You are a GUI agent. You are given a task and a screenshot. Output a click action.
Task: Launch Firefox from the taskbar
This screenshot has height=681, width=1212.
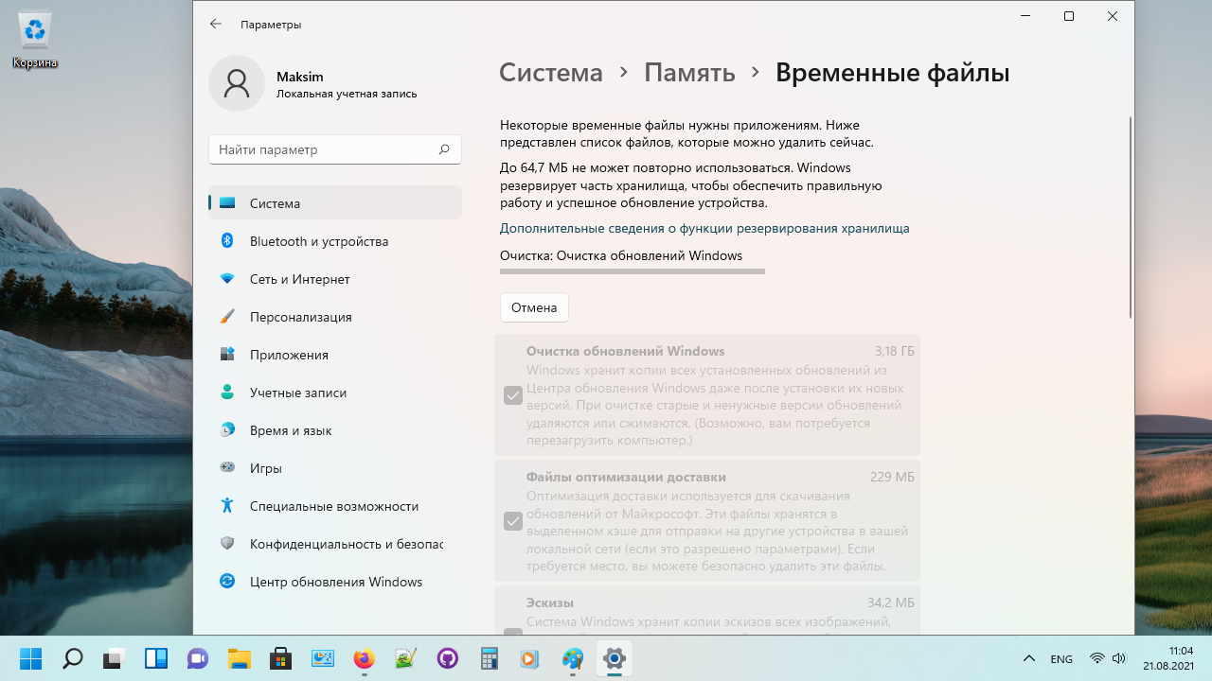[365, 658]
